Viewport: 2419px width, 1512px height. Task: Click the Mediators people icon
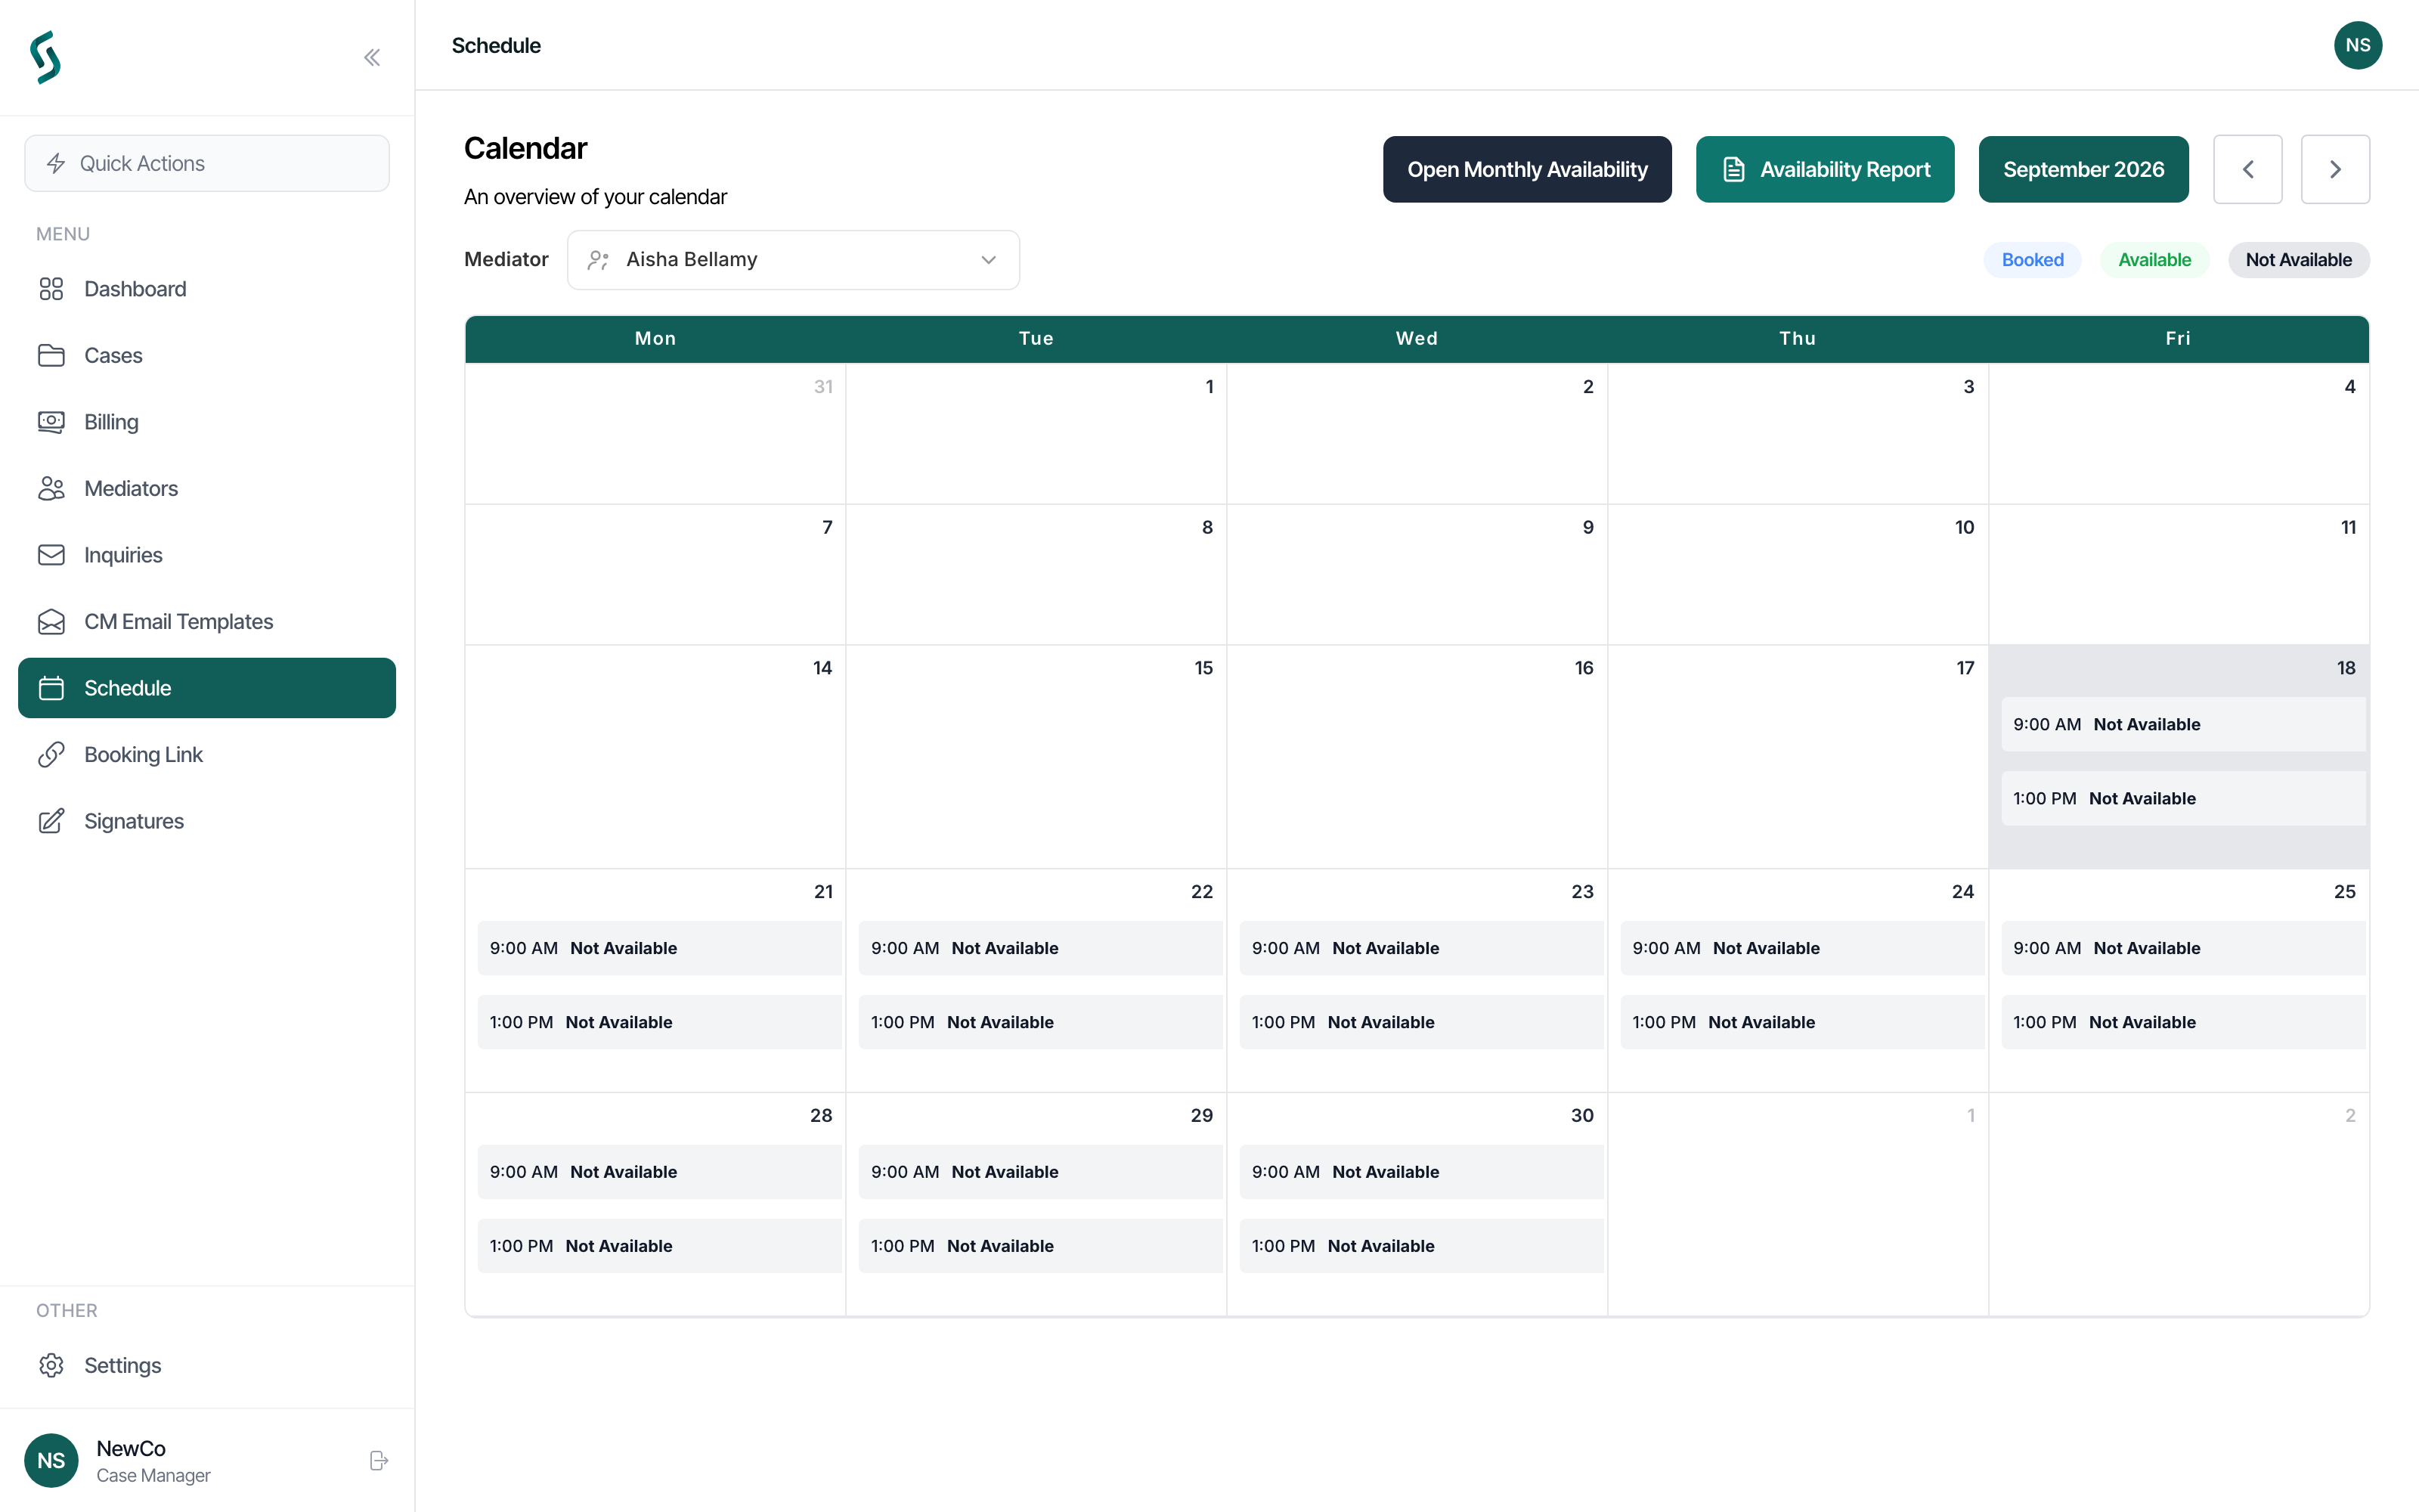pos(51,488)
